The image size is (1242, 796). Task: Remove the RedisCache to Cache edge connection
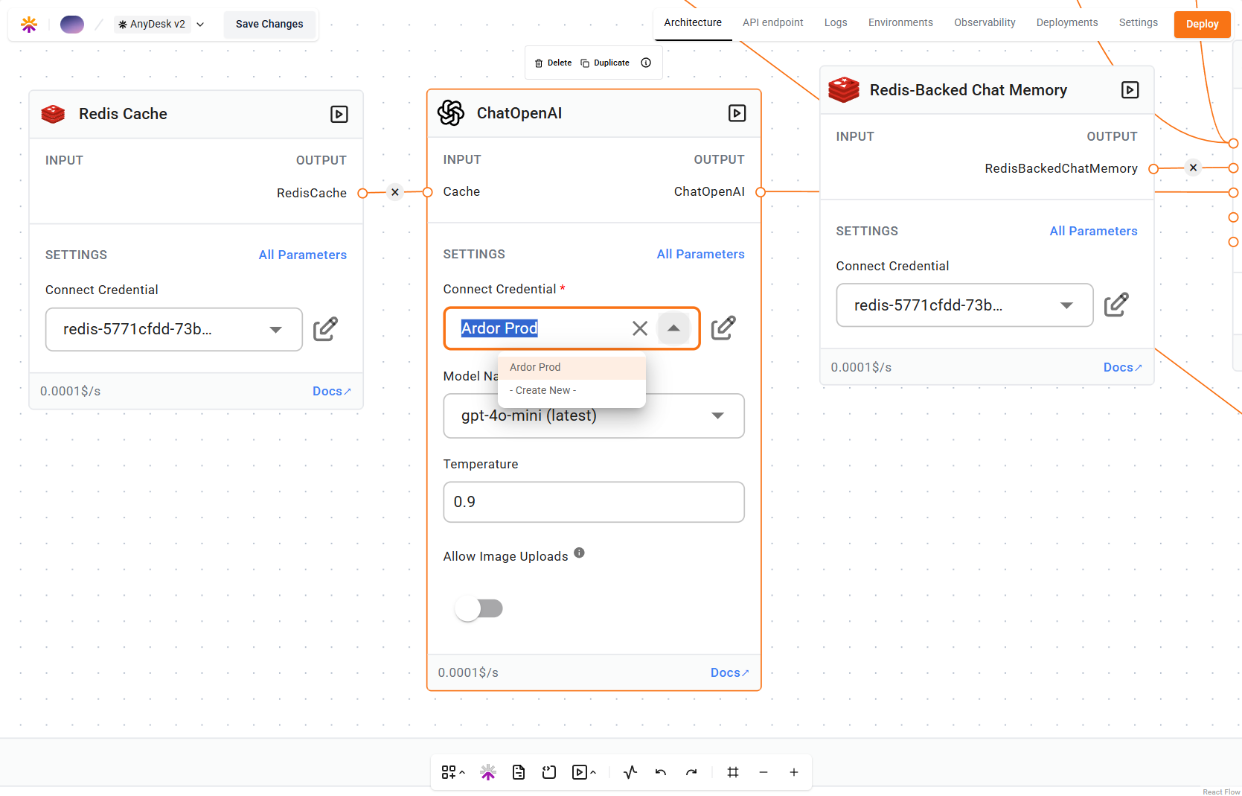click(395, 192)
